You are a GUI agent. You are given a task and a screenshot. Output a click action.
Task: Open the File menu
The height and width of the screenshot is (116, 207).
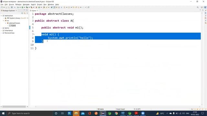tap(2, 5)
